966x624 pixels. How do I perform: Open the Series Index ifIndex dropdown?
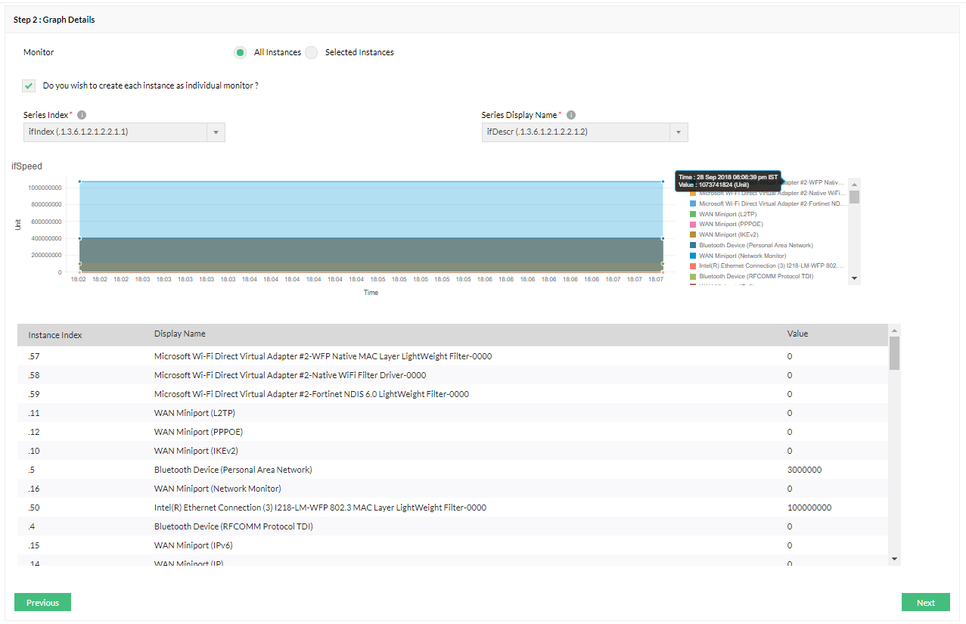coord(216,132)
